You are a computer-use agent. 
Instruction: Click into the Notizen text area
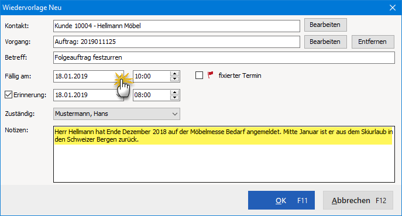click(224, 154)
